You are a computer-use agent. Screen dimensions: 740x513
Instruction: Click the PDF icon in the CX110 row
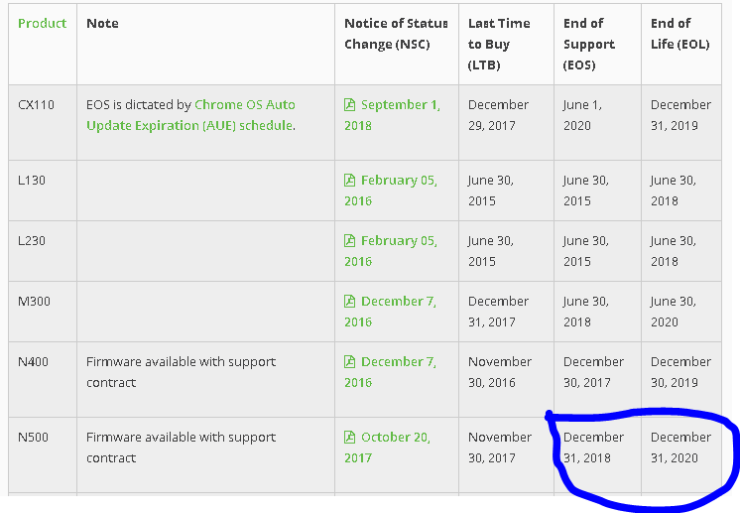349,105
